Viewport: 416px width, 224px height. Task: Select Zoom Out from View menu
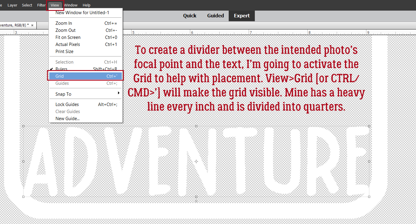pos(86,30)
